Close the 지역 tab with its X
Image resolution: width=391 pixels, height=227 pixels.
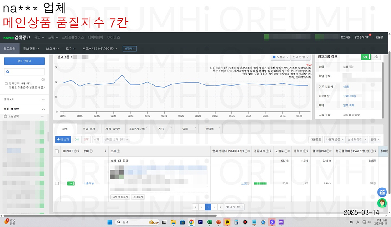tap(171, 127)
